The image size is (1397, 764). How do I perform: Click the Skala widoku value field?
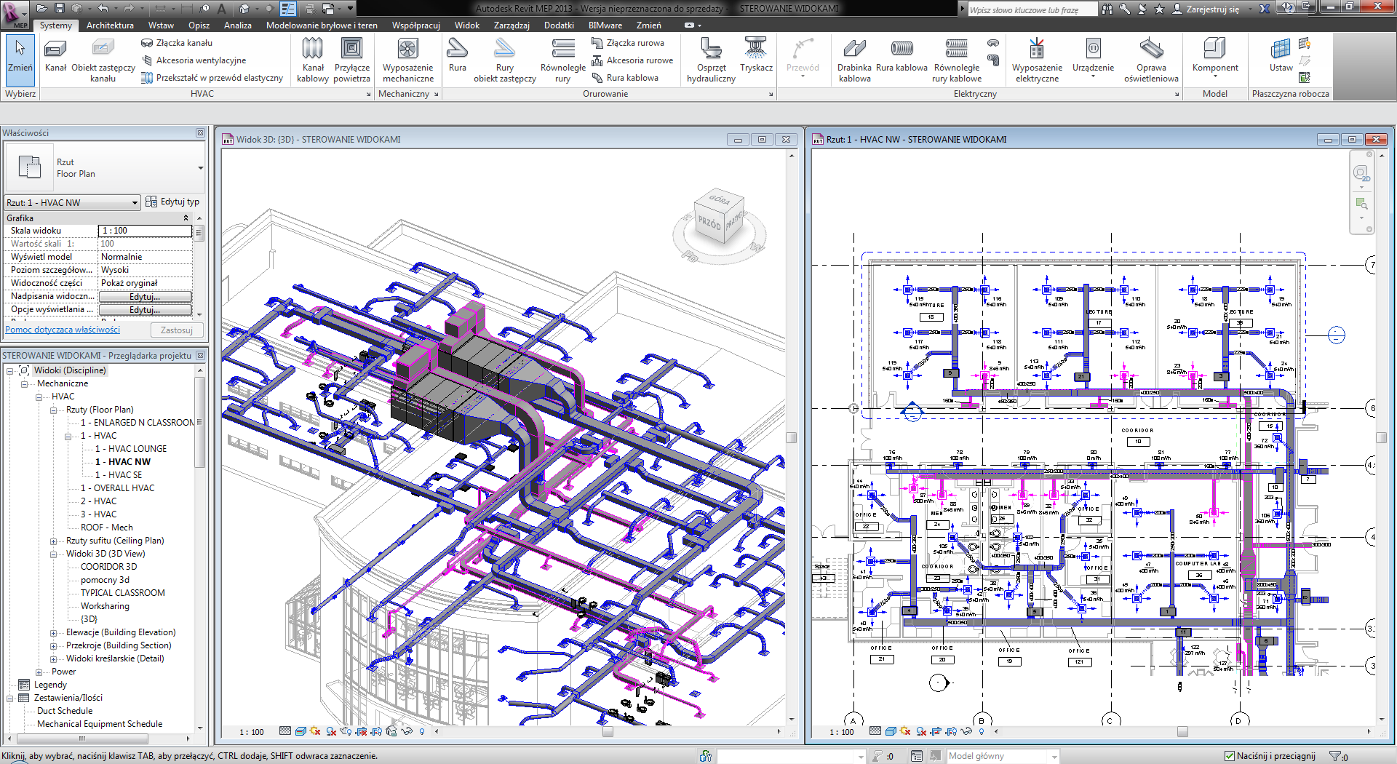145,231
